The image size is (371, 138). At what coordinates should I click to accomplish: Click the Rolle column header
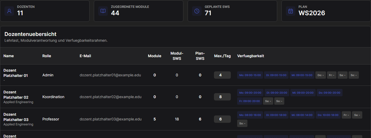pos(47,56)
